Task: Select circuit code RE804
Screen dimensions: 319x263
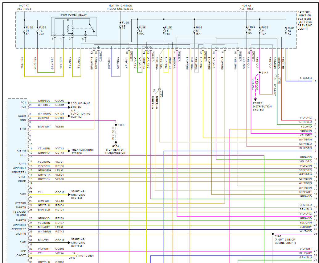Action: click(x=59, y=205)
